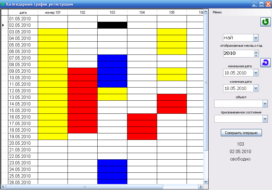Click the date cell 20.05.2010
The width and height of the screenshot is (272, 190).
pyautogui.click(x=23, y=143)
